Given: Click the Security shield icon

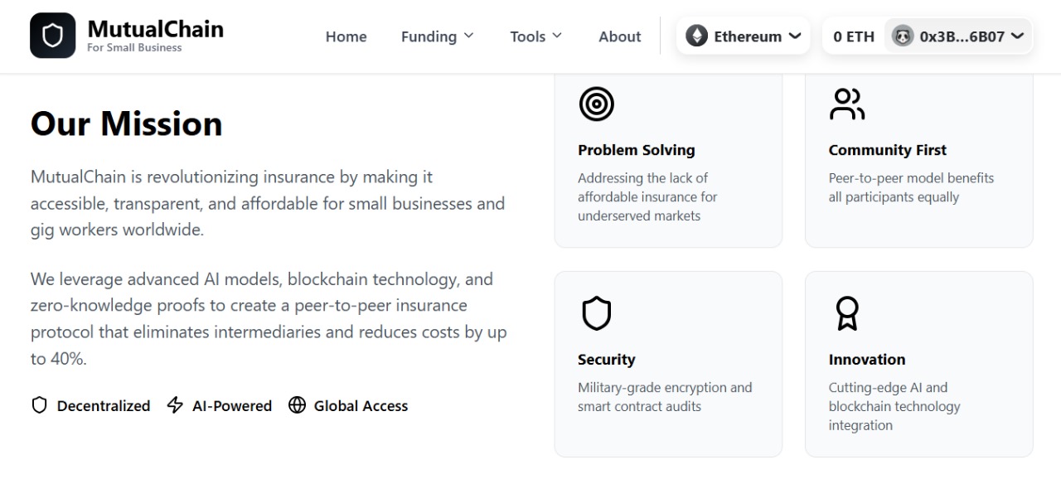Looking at the screenshot, I should 596,314.
